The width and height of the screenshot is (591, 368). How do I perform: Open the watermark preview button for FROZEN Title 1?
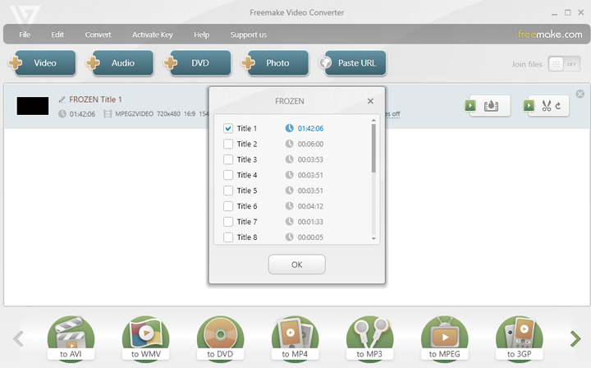(488, 106)
